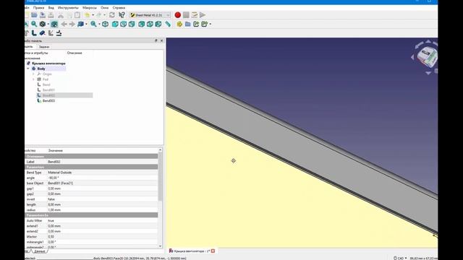Click the Create part yellow icon

[x=179, y=24]
